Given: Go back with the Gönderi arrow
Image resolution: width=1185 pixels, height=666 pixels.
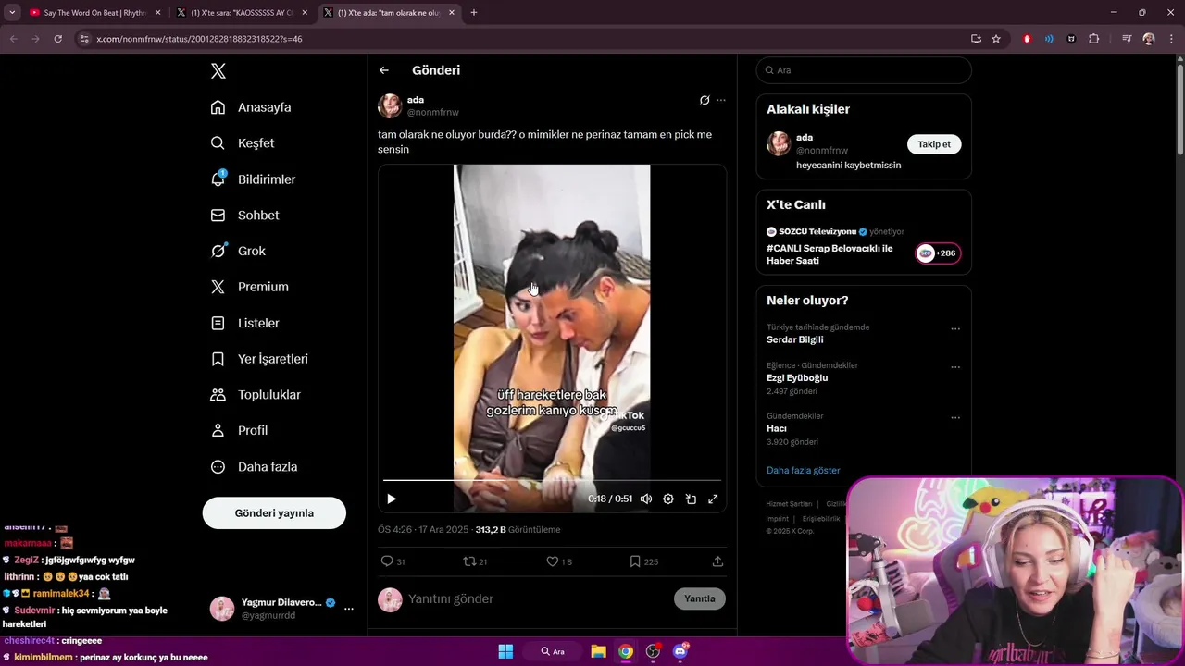Looking at the screenshot, I should coord(384,70).
